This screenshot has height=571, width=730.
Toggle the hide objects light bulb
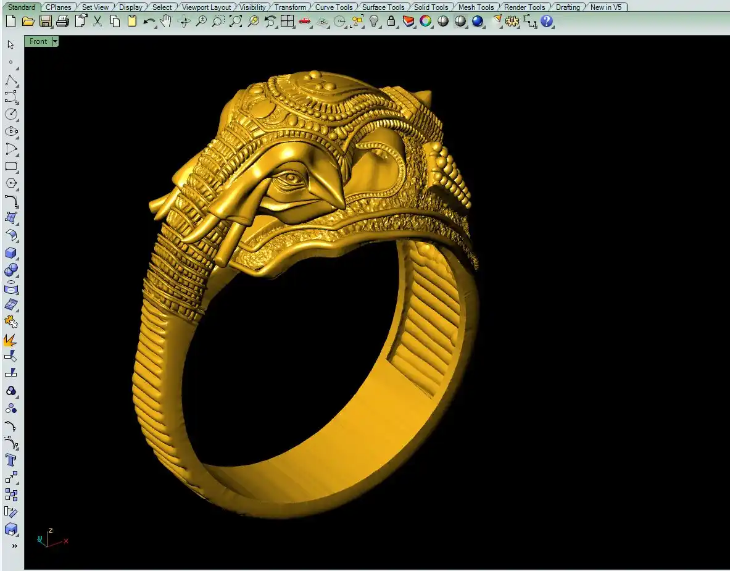(x=374, y=22)
